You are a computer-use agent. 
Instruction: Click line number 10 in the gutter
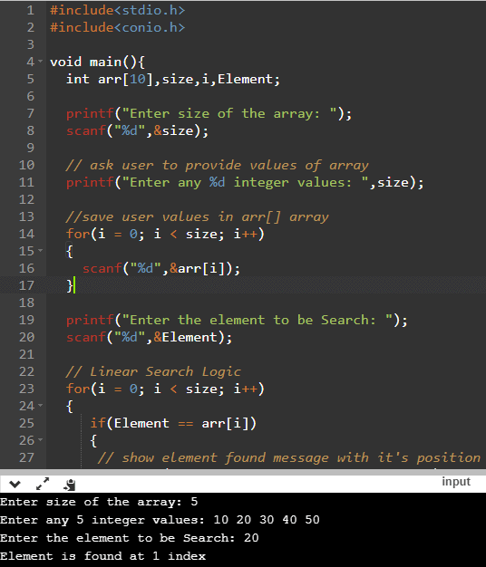[x=26, y=165]
